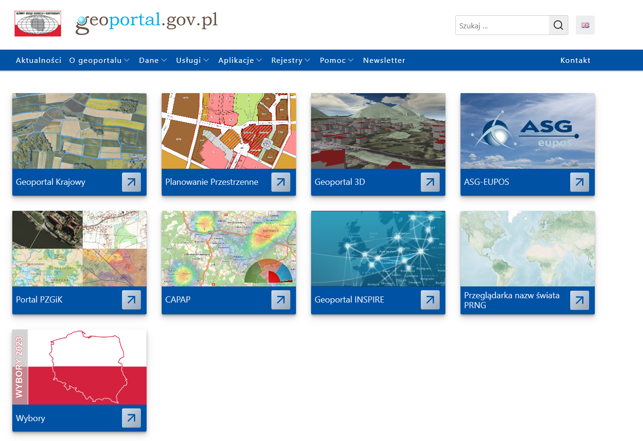Open Geoportal Krajowy via its launch arrow icon
The height and width of the screenshot is (441, 643).
click(131, 182)
